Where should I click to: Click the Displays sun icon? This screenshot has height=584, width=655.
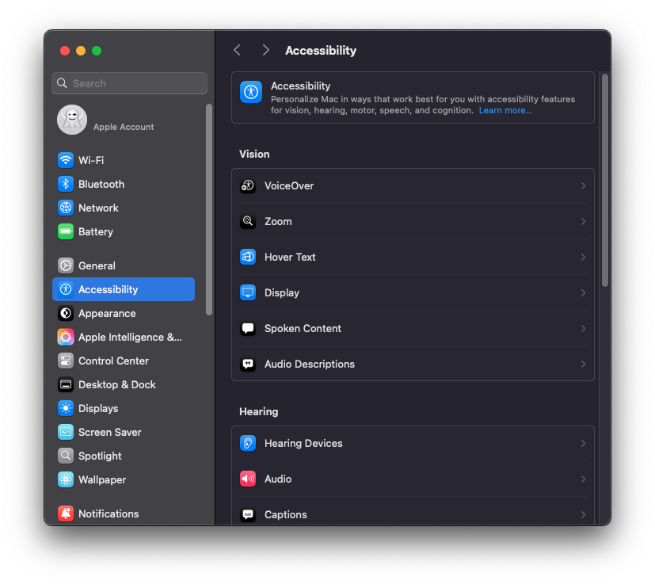pos(66,408)
